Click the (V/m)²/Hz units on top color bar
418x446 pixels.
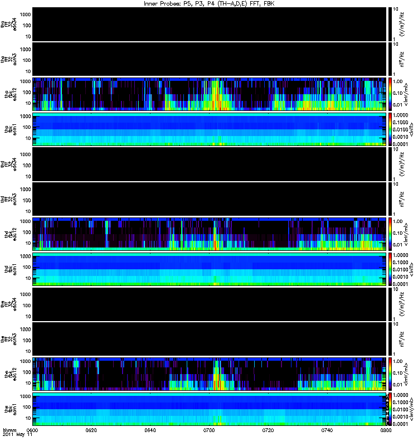click(402, 24)
